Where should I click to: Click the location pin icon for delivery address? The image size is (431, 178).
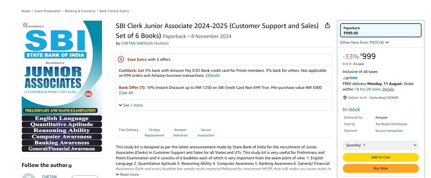pos(345,98)
